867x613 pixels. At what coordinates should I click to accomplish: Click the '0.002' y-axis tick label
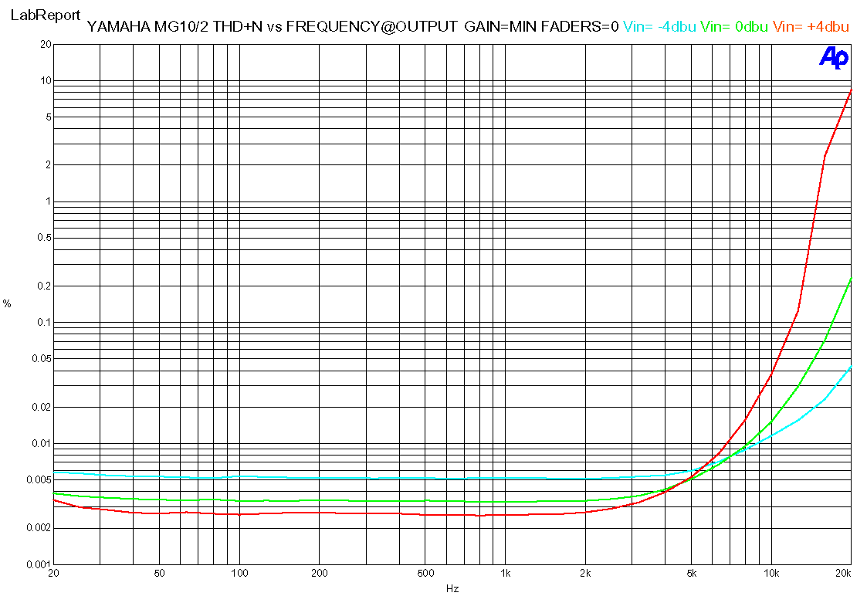(39, 528)
